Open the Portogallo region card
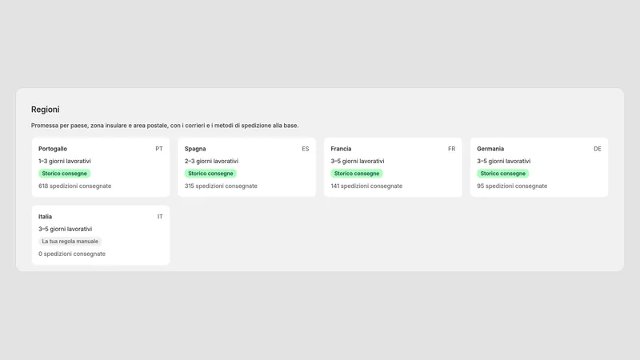The width and height of the screenshot is (640, 360). (x=101, y=167)
